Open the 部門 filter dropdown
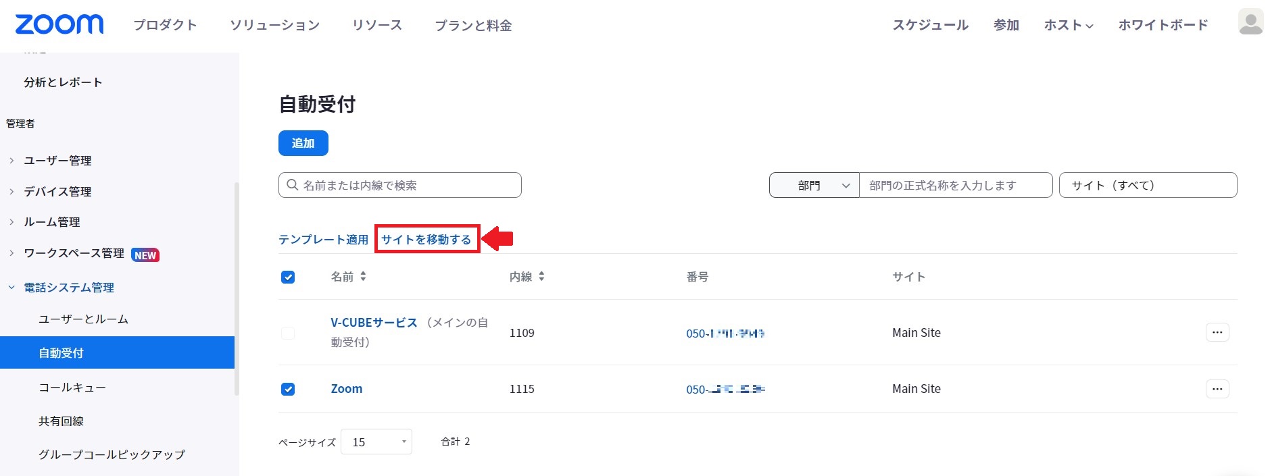Image resolution: width=1272 pixels, height=476 pixels. tap(814, 186)
